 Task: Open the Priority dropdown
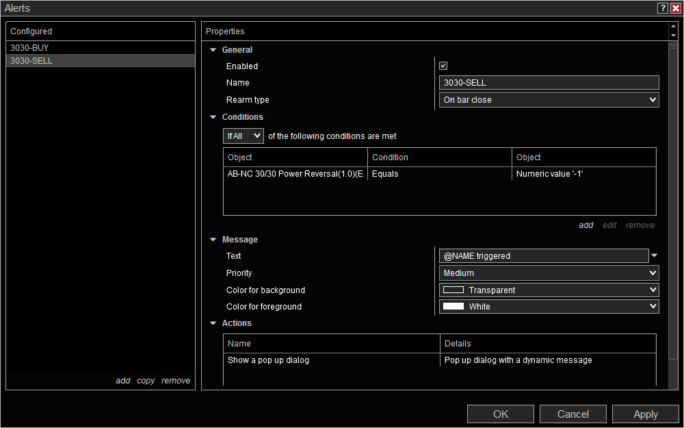549,273
